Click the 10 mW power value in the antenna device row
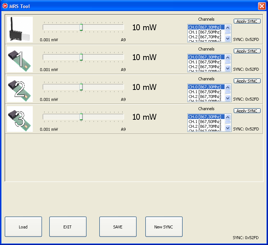Screen dimensions: 268x245 [x=144, y=27]
